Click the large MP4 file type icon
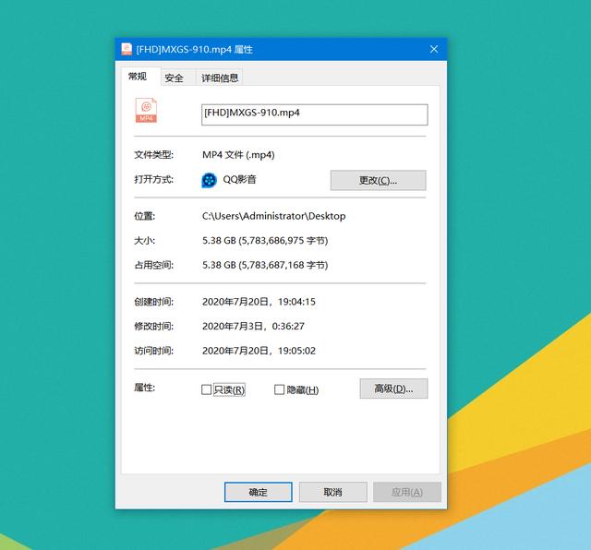This screenshot has width=591, height=550. point(146,111)
